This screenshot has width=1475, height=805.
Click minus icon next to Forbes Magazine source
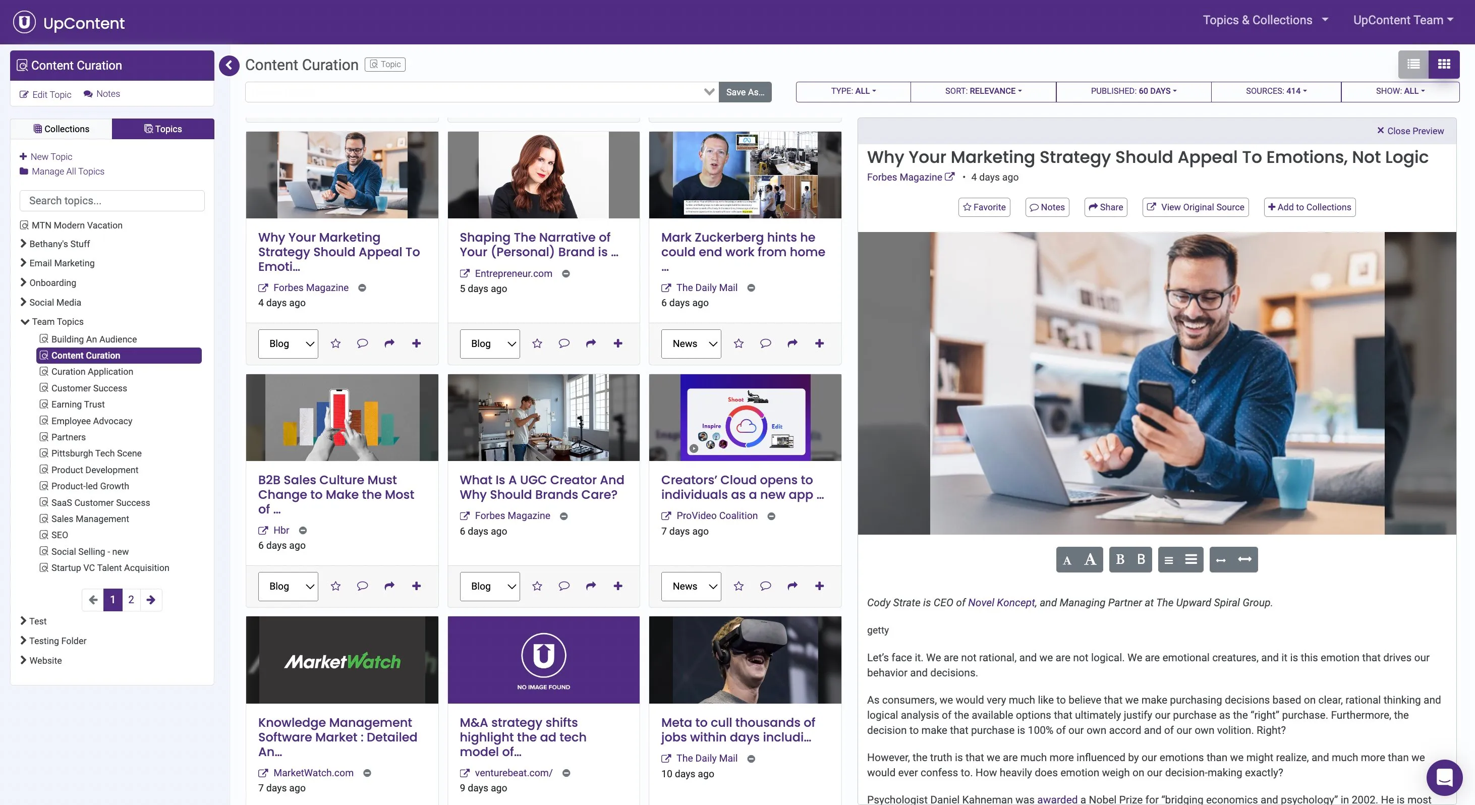point(362,288)
